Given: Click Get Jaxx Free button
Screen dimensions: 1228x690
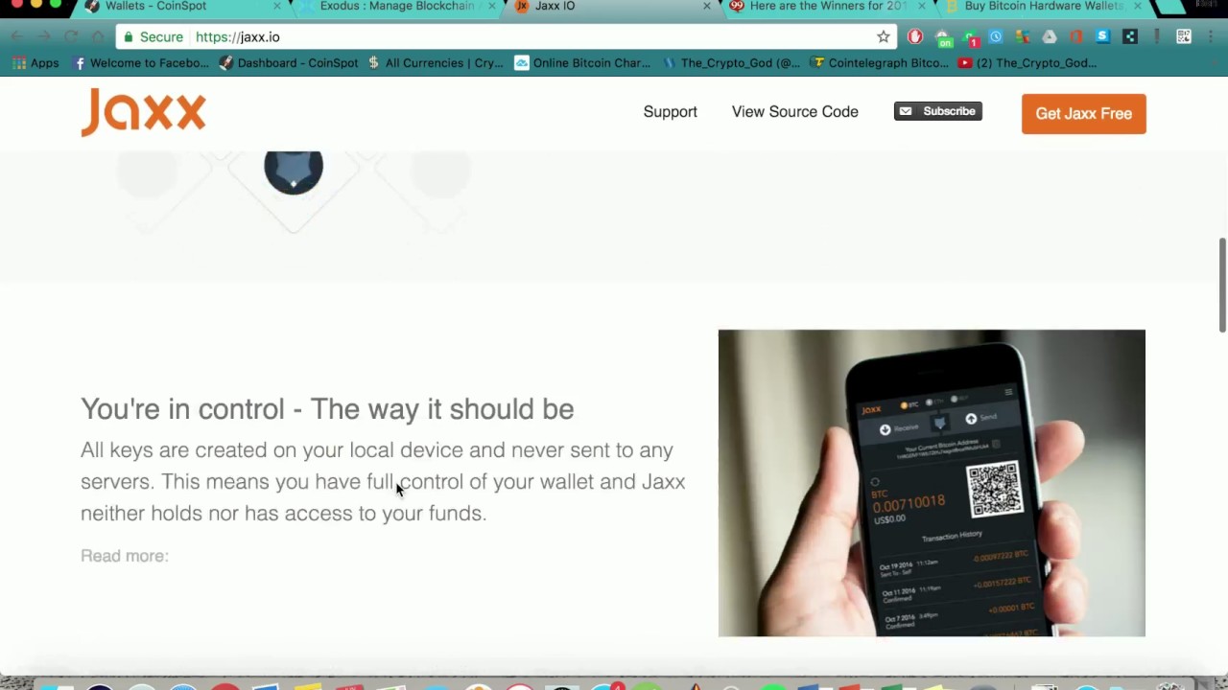Looking at the screenshot, I should pyautogui.click(x=1083, y=113).
